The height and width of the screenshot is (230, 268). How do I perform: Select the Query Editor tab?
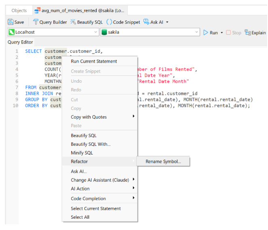pos(20,42)
